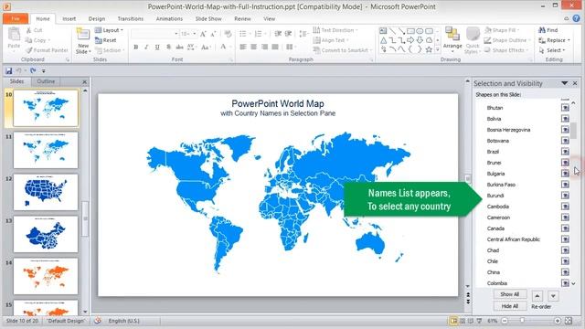Toggle visibility of Bolivia shape

(565, 119)
